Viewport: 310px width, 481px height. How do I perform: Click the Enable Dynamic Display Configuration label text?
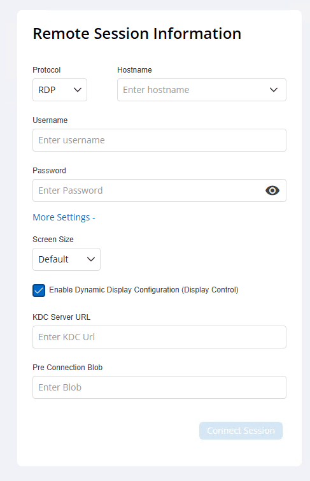click(x=144, y=290)
